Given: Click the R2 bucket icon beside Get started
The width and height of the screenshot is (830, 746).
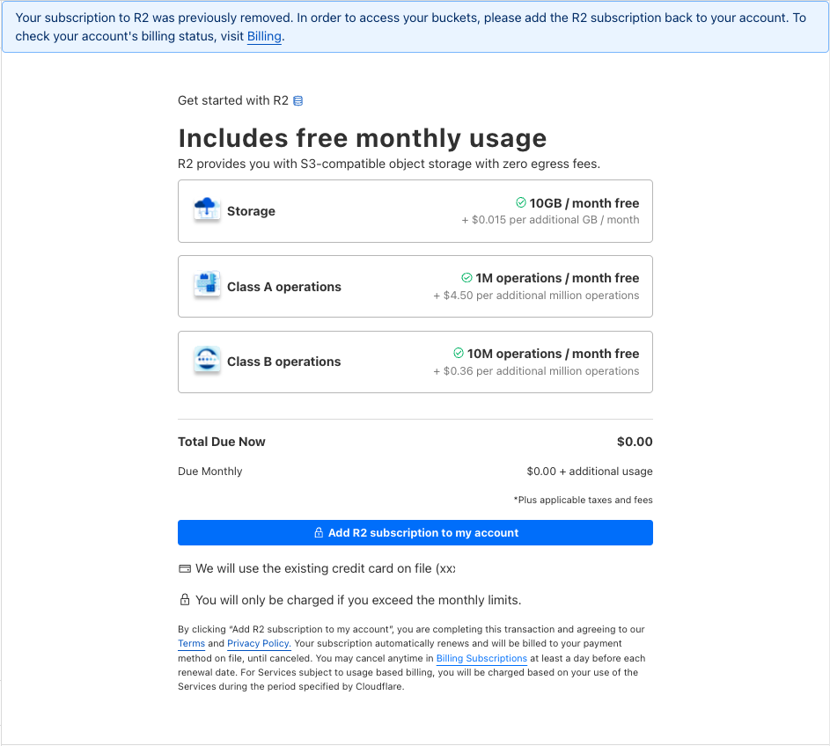Looking at the screenshot, I should tap(297, 101).
